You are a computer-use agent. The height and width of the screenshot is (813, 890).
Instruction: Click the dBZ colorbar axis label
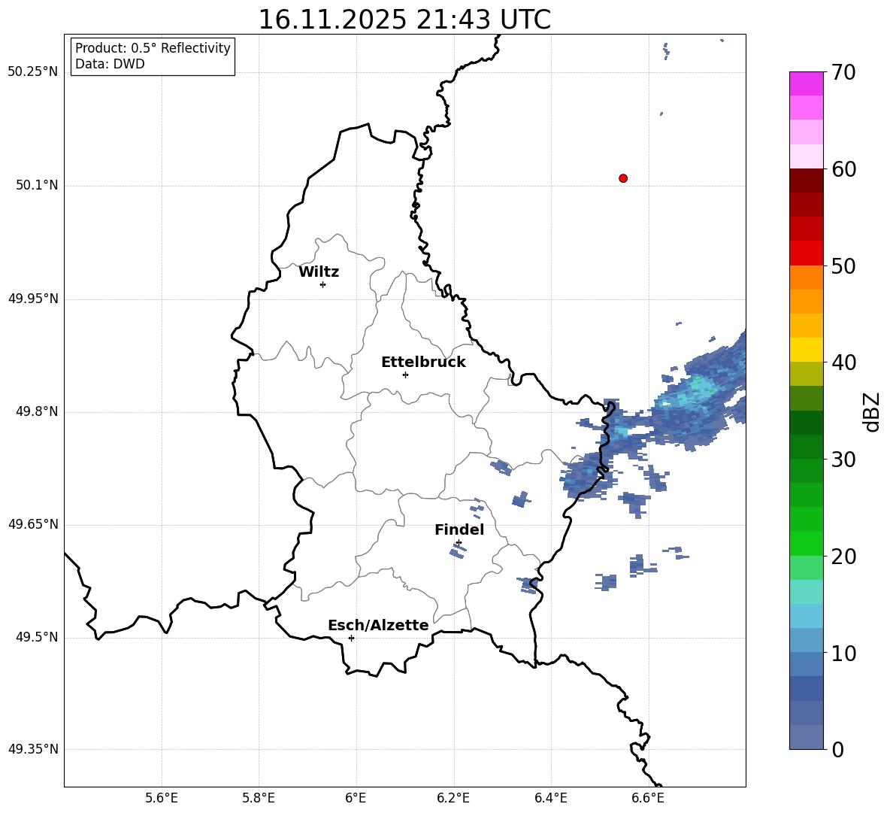pos(873,411)
